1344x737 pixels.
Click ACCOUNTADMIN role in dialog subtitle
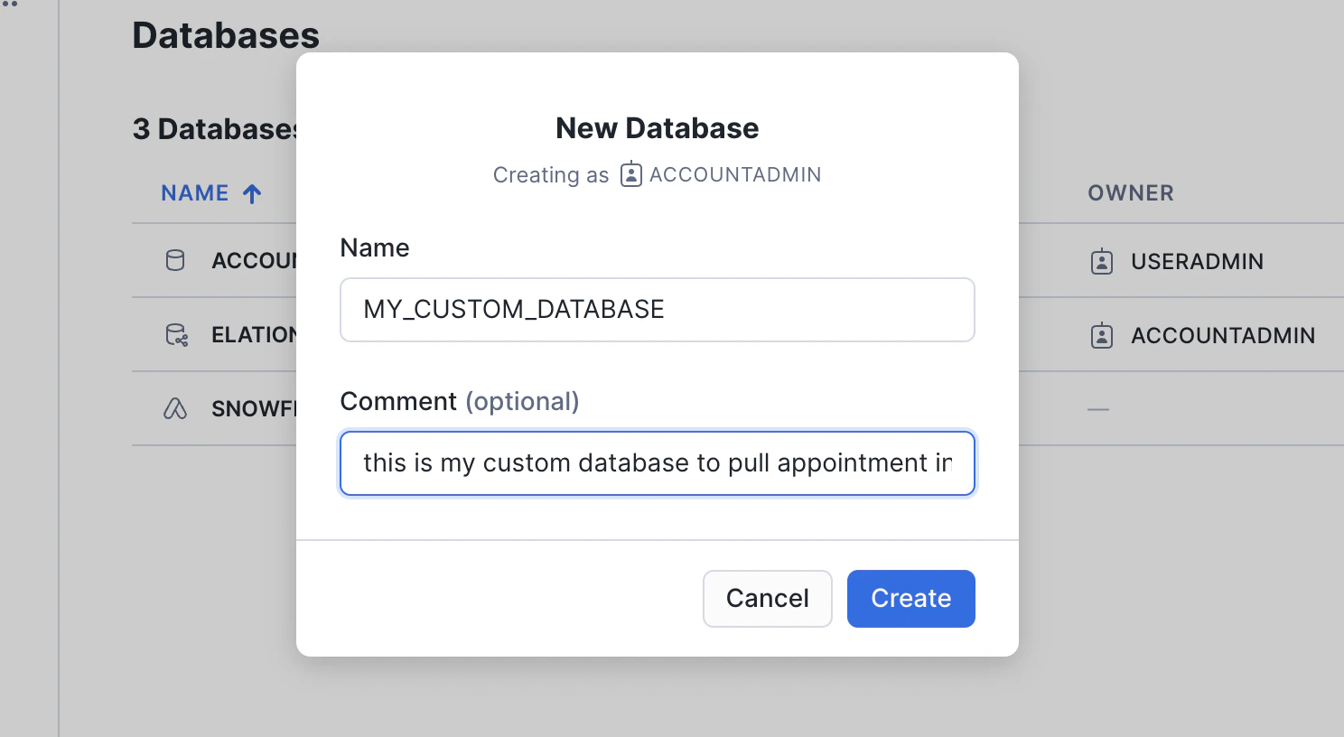pyautogui.click(x=734, y=174)
